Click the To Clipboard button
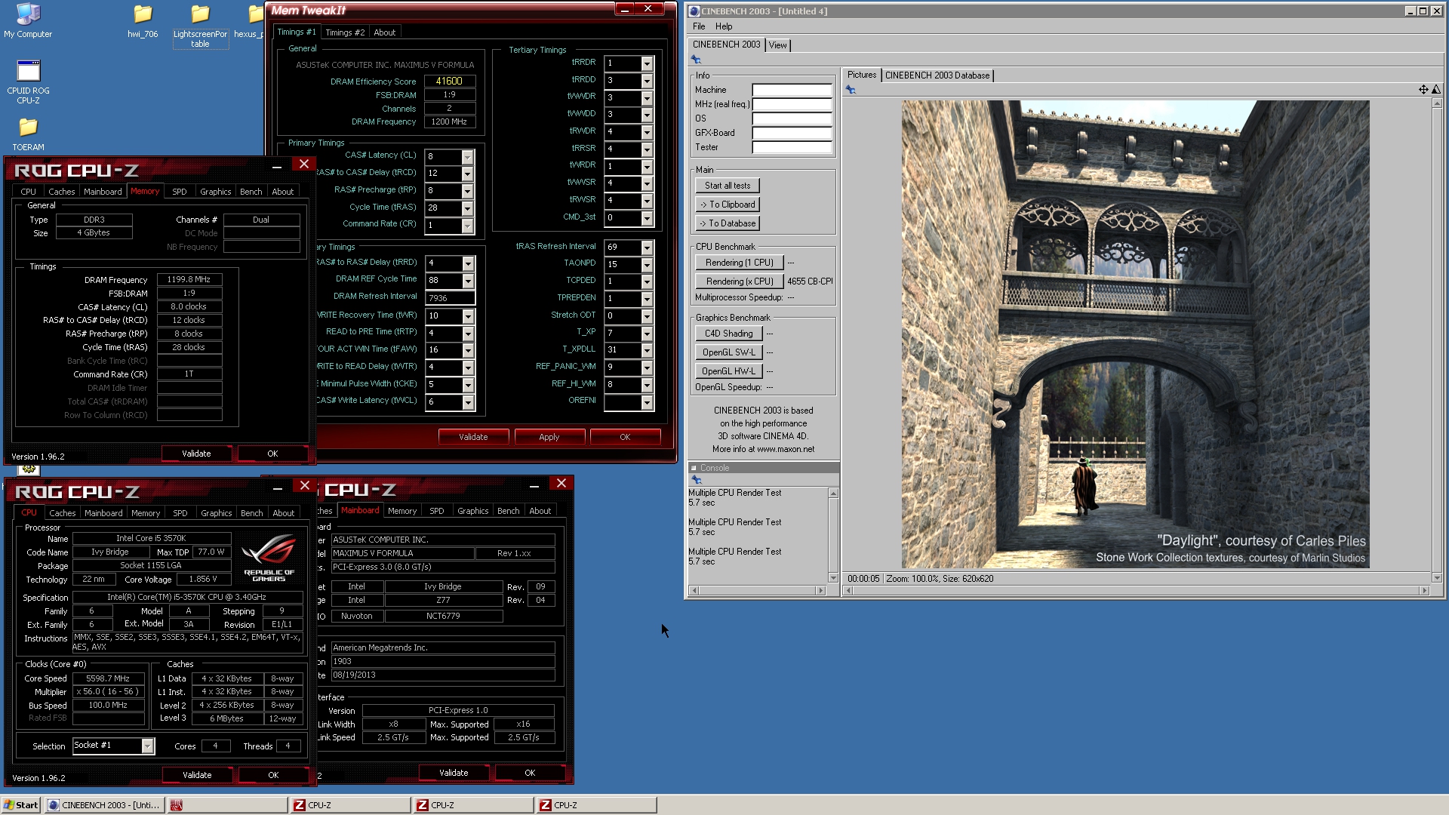Image resolution: width=1449 pixels, height=815 pixels. 728,205
